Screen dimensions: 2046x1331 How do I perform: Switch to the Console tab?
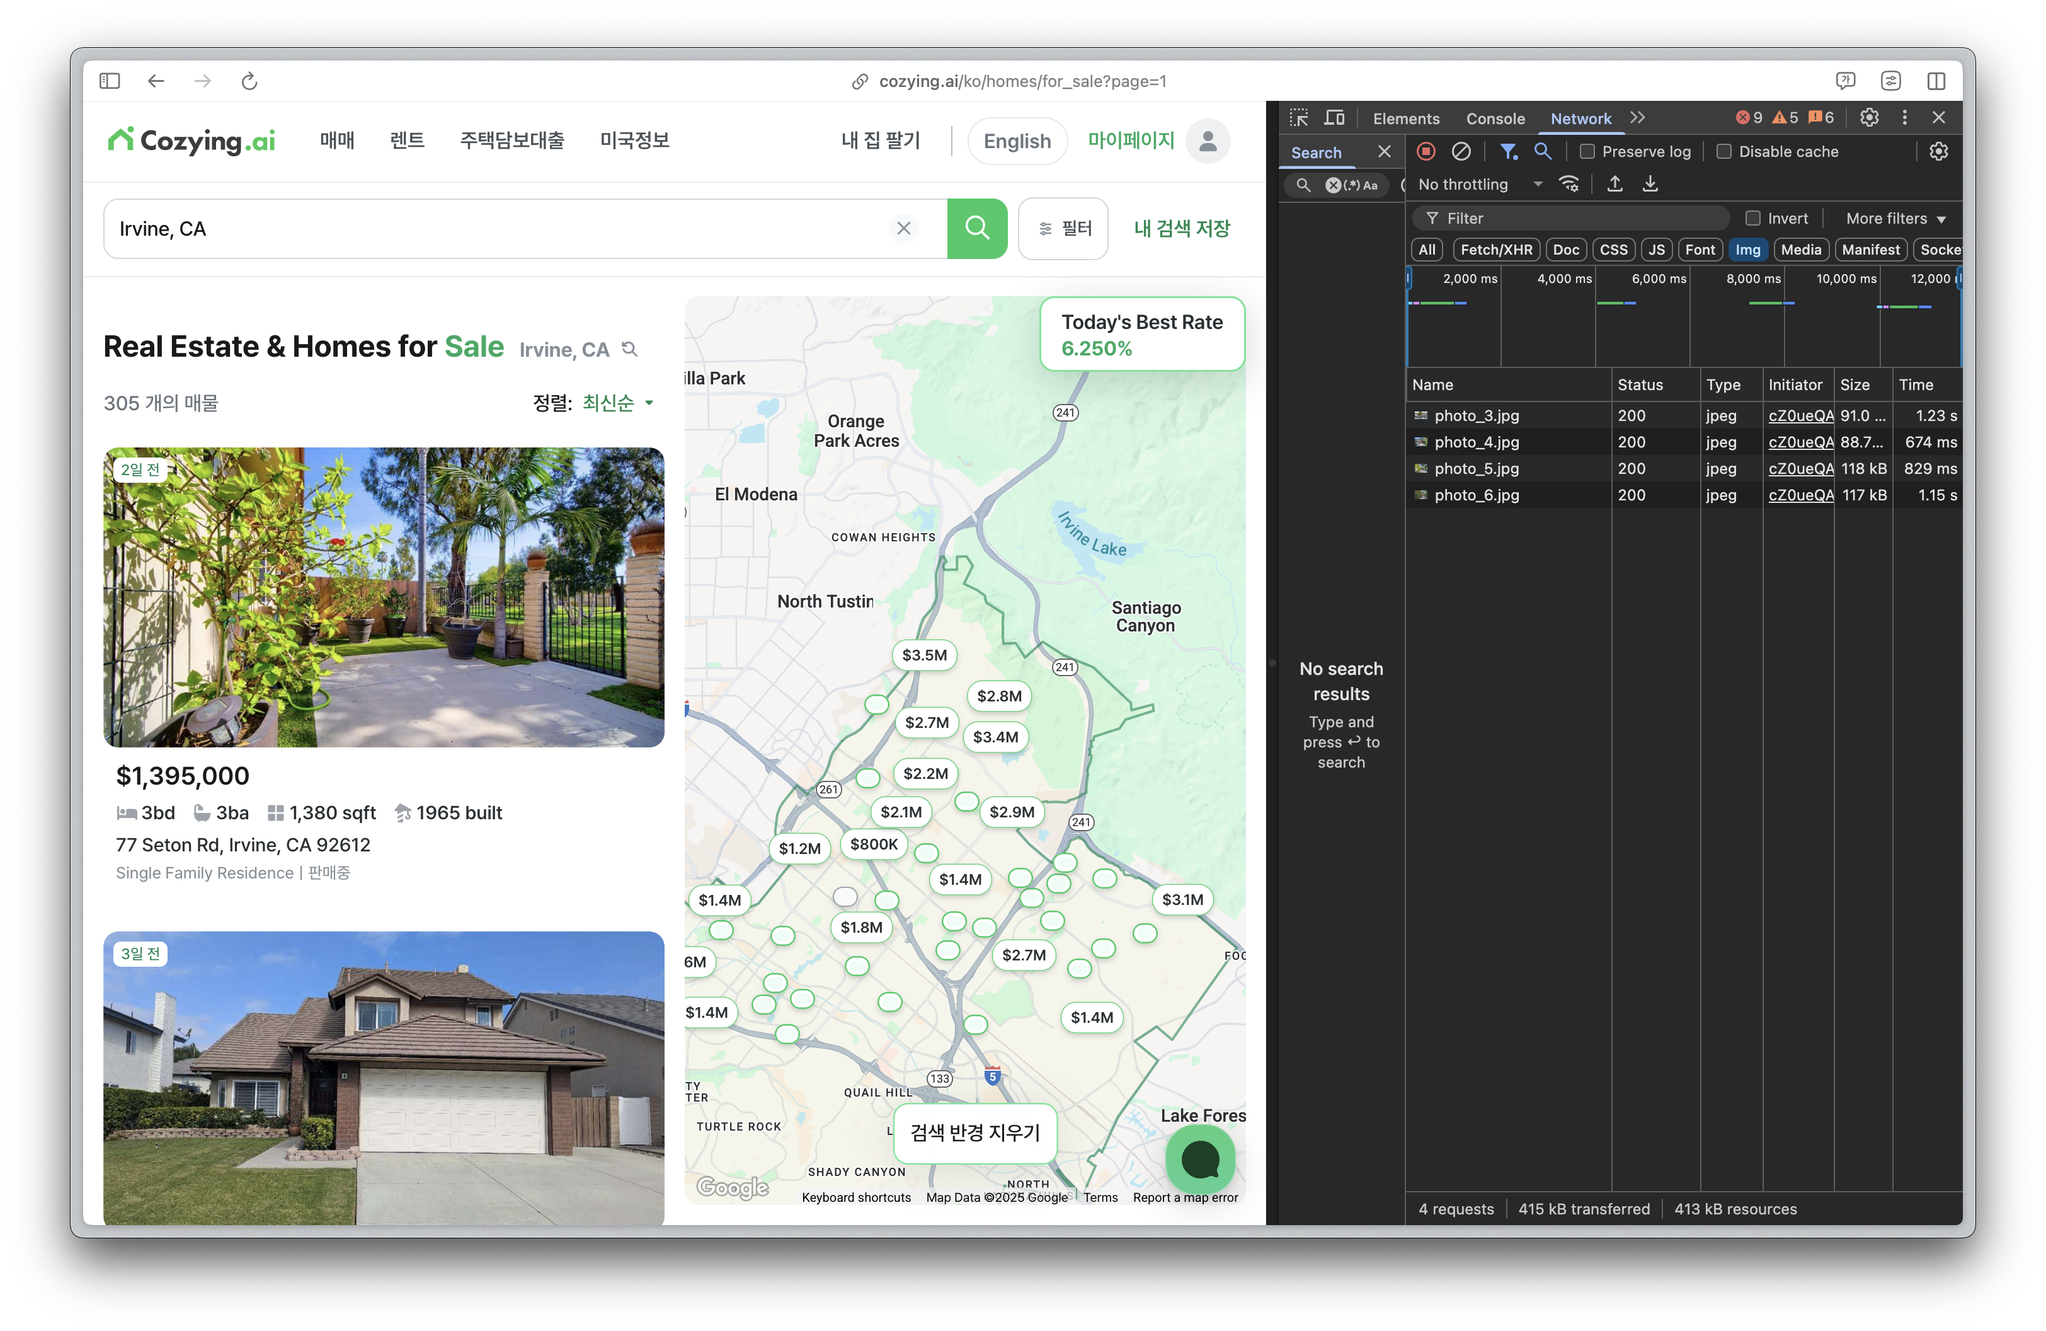click(1495, 118)
